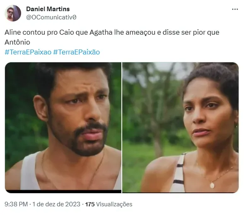The image size is (244, 215).
Task: Click the date 1 de dez de 2023
Action: point(56,204)
